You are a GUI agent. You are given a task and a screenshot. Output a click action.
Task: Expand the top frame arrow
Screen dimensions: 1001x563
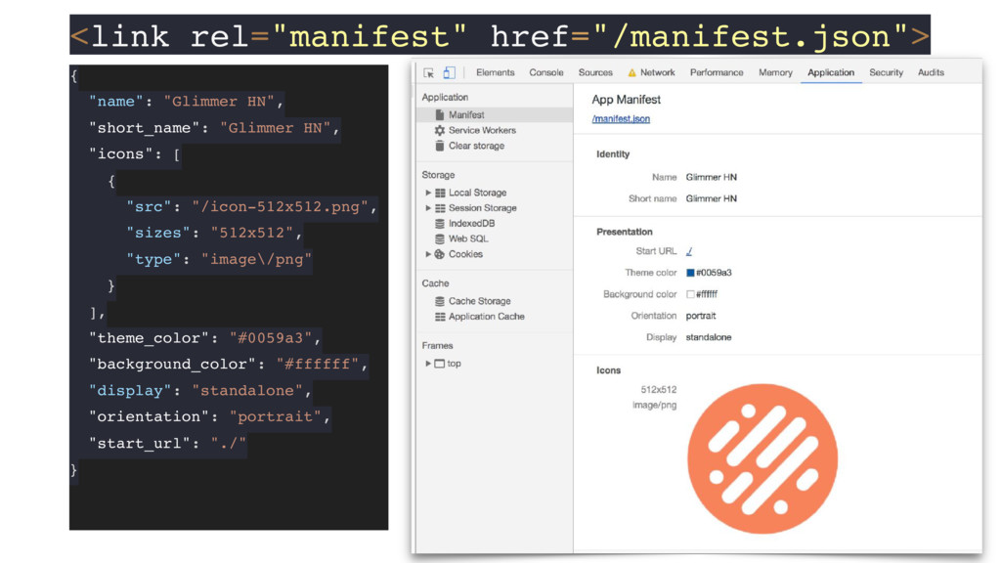pos(428,364)
